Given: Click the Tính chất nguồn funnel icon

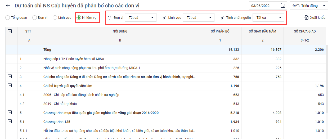Looking at the screenshot, I should (222, 18).
